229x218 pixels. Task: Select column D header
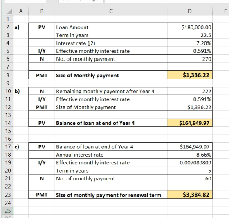(x=190, y=11)
